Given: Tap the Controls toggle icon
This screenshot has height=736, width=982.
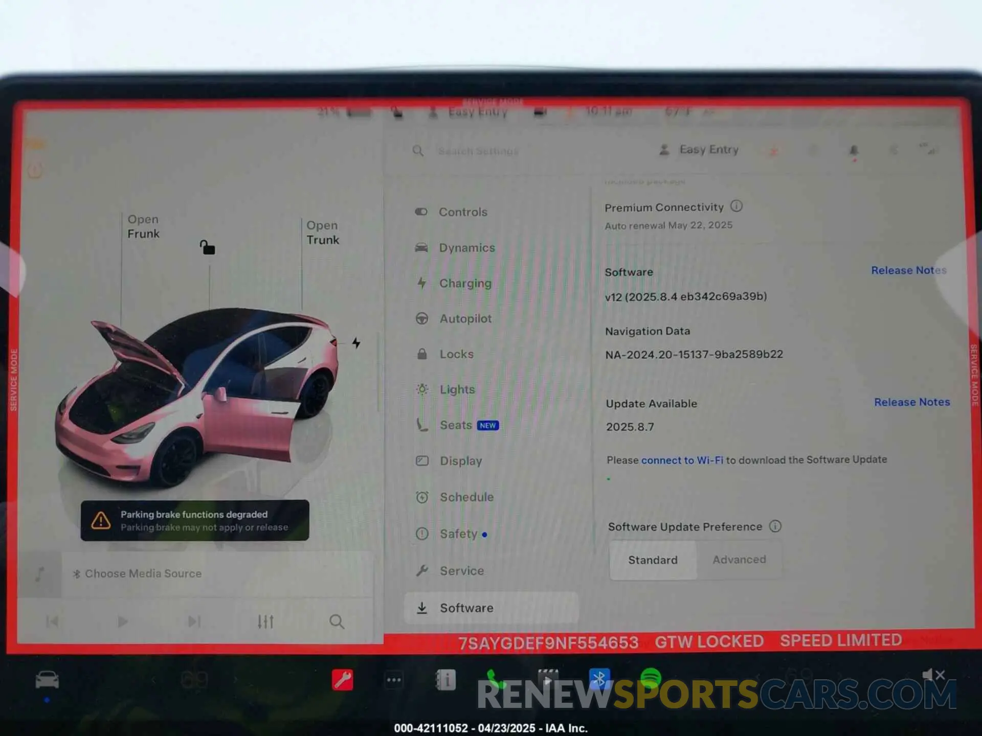Looking at the screenshot, I should (x=421, y=212).
